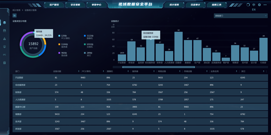Expand the 顶级部门 department dropdown
Screen dimensions: 271x135
click(x=241, y=16)
